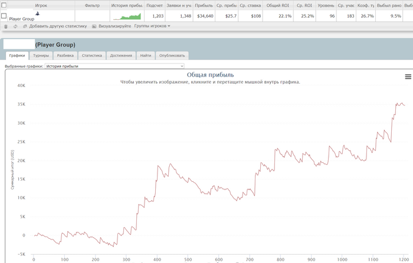
Task: Sort by the 'Ср. ROI' column header
Action: click(304, 5)
